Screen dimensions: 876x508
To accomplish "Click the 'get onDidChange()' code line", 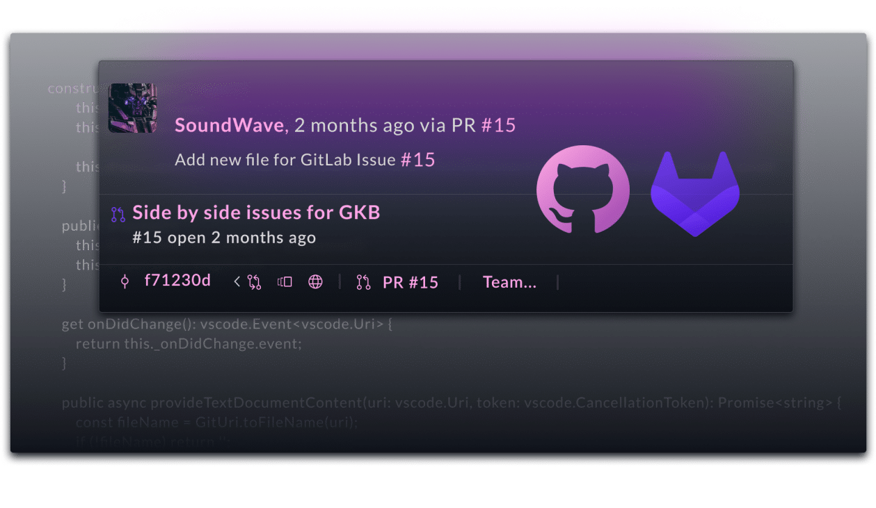I will tap(227, 324).
